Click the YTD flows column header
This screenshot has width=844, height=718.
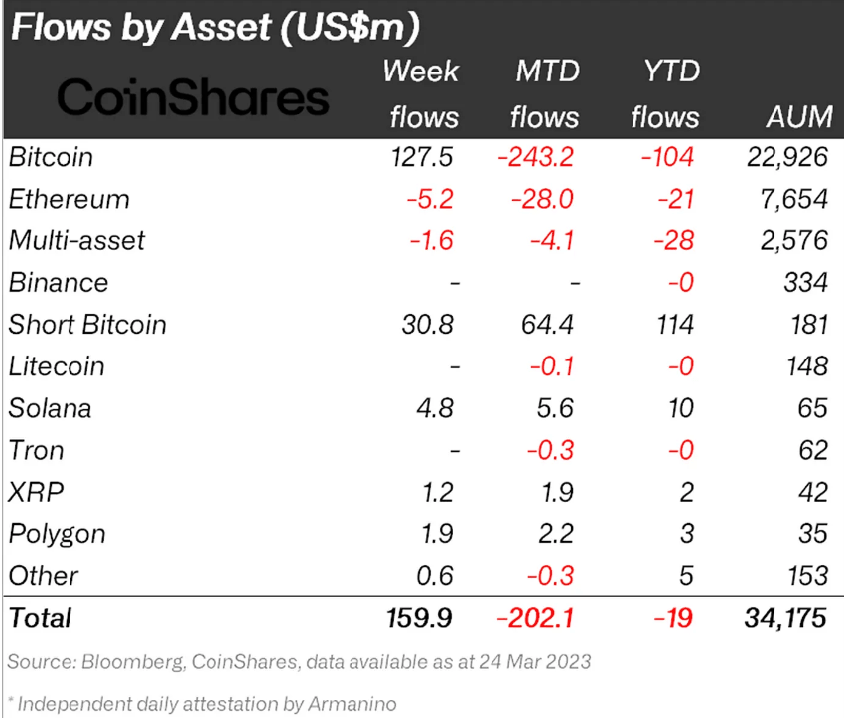click(x=665, y=94)
